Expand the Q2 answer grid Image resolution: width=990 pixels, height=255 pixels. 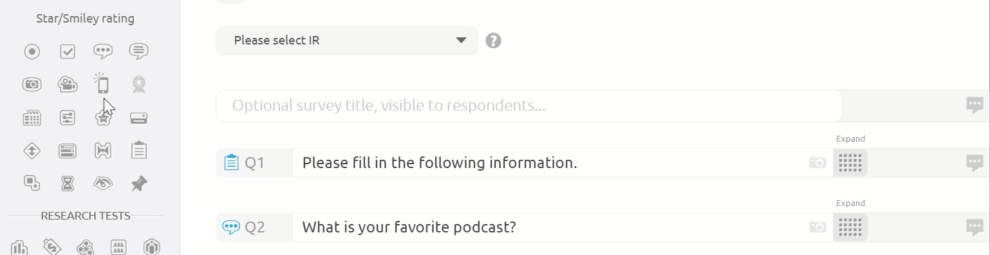pyautogui.click(x=850, y=227)
